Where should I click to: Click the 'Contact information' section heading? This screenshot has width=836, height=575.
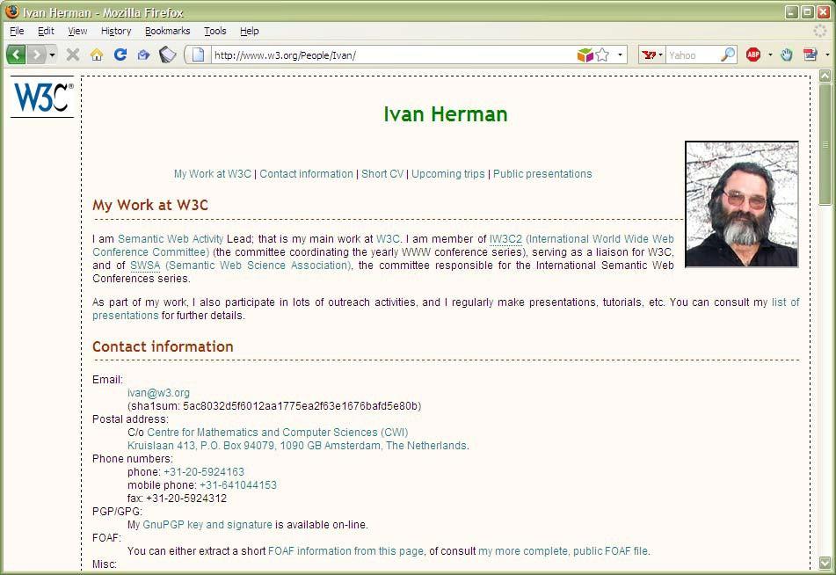tap(163, 346)
